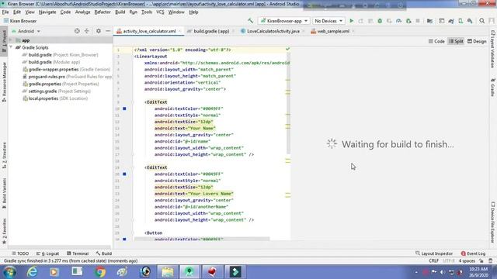The width and height of the screenshot is (497, 279).
Task: Click the green inspection checkmark in the editor
Action: [x=287, y=49]
